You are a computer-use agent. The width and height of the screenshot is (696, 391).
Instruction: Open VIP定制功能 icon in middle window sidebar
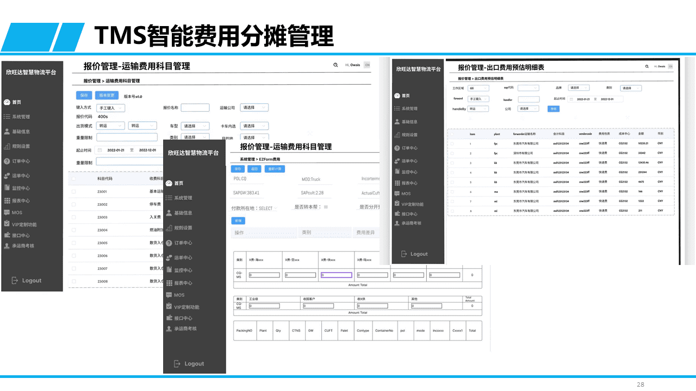(x=169, y=307)
